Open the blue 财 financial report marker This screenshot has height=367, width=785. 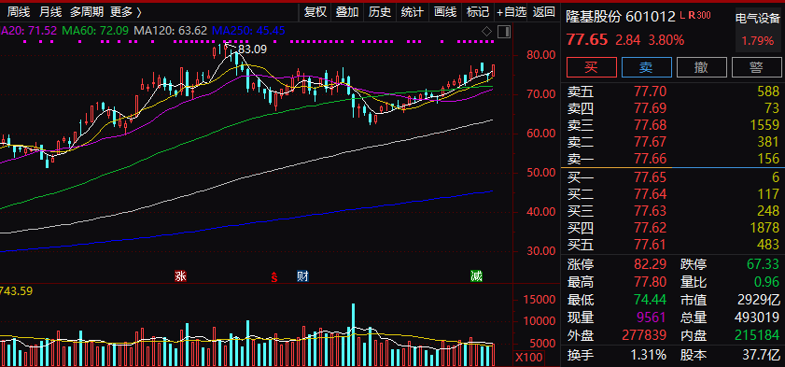coord(302,275)
